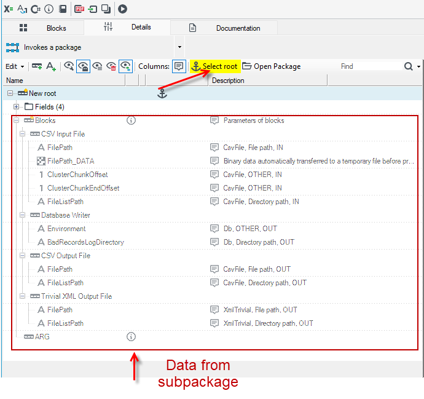The image size is (424, 399).
Task: Click comment icon beside 'XmlTrivial, File path, OUT'
Action: tap(214, 310)
